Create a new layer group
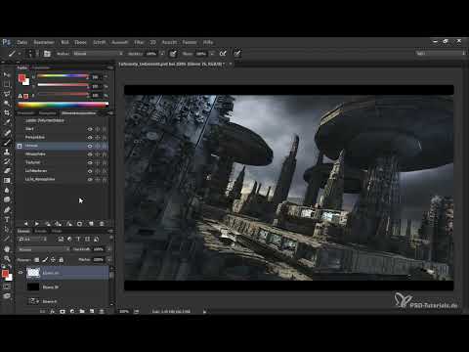Image resolution: width=469 pixels, height=352 pixels. tap(82, 312)
